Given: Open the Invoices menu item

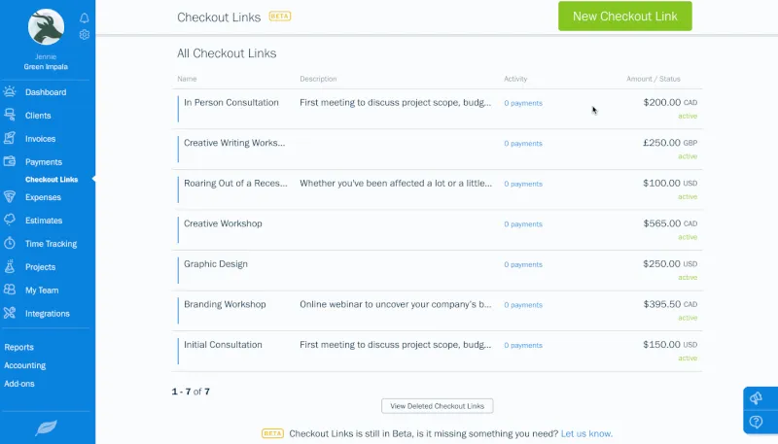Looking at the screenshot, I should (40, 139).
